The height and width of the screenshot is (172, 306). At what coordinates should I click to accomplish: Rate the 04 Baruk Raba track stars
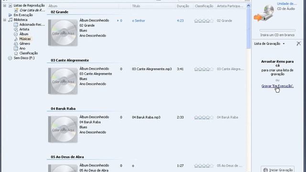[x=204, y=118]
